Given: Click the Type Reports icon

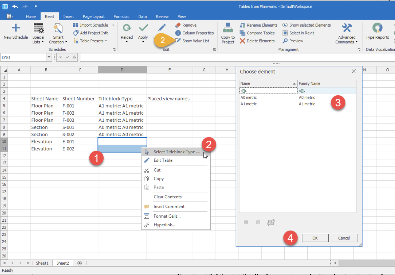Looking at the screenshot, I should coord(377,28).
